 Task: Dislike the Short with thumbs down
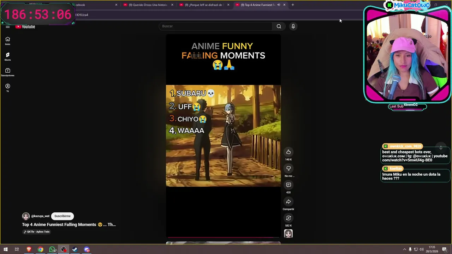coord(289,169)
